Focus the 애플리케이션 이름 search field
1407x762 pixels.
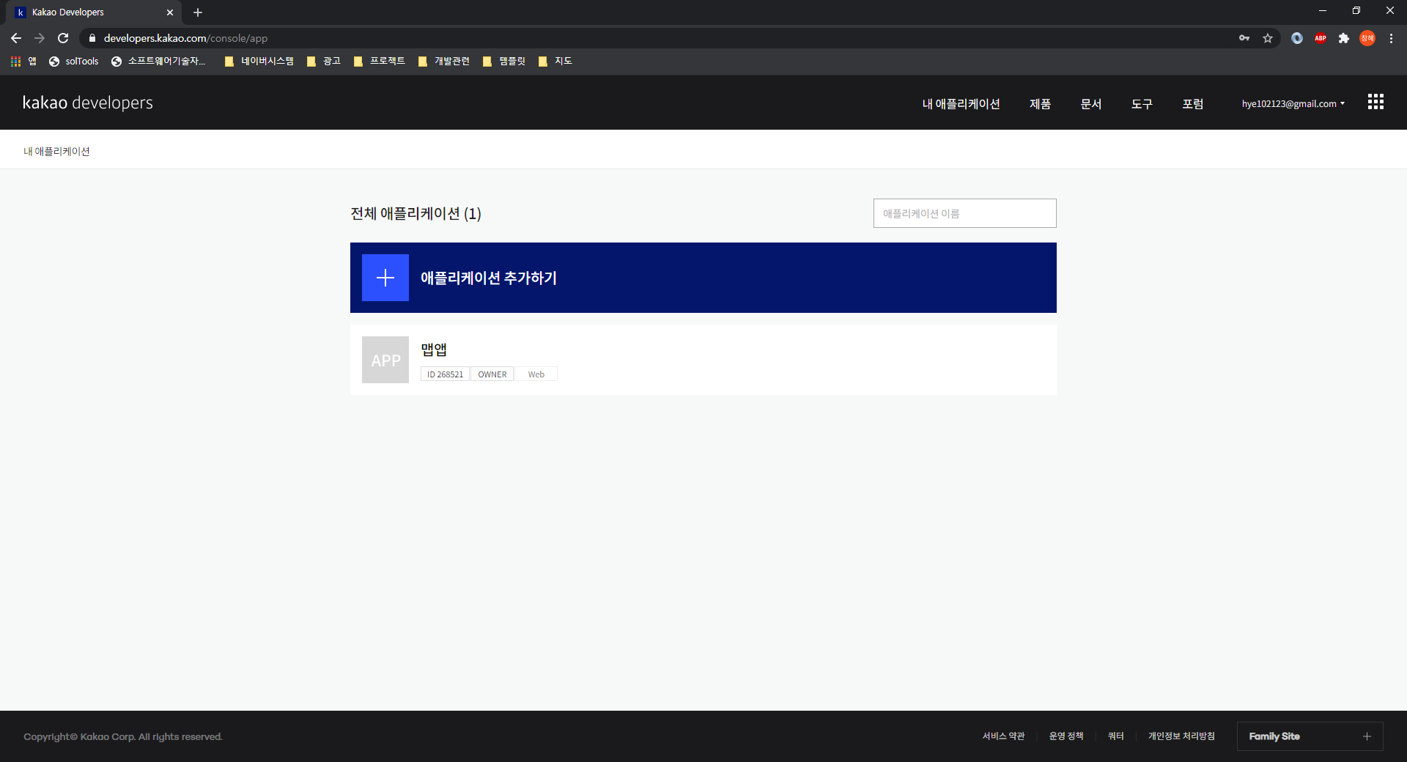[x=965, y=213]
